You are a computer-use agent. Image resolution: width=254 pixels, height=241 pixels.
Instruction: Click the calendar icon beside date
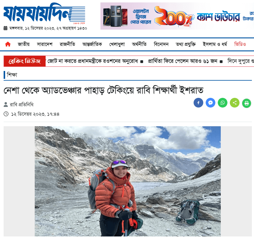(x=5, y=28)
